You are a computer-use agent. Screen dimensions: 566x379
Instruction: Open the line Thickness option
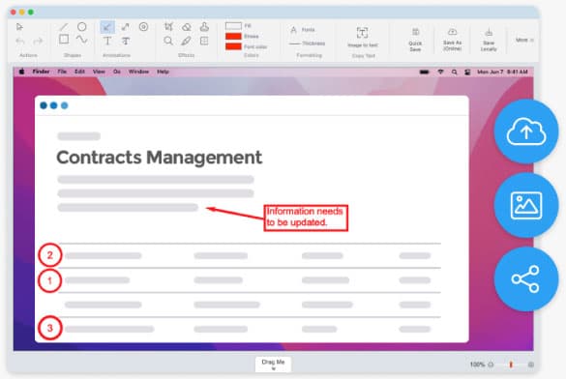tap(307, 44)
